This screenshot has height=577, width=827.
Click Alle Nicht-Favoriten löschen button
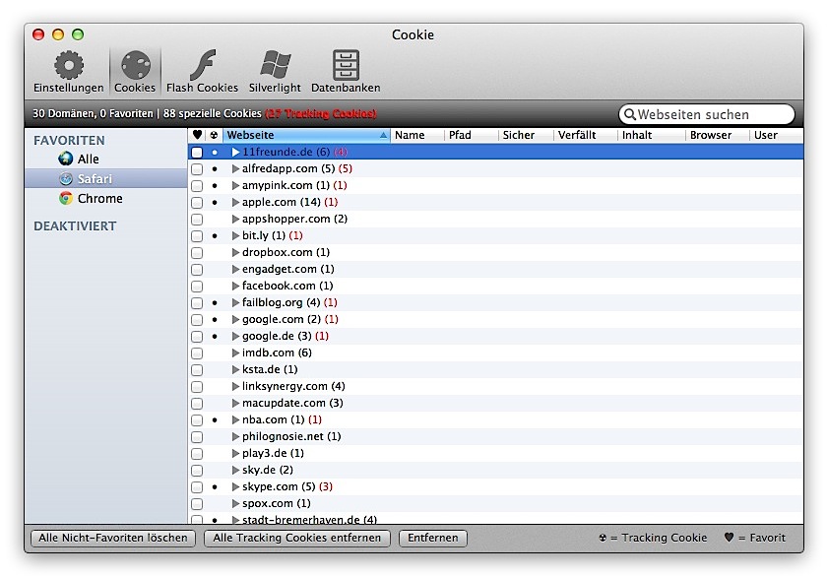111,538
